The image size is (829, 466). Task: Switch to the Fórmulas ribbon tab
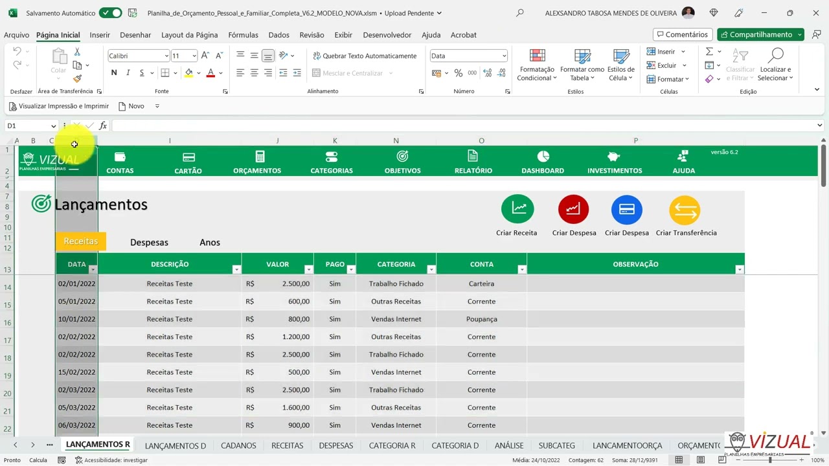tap(243, 35)
